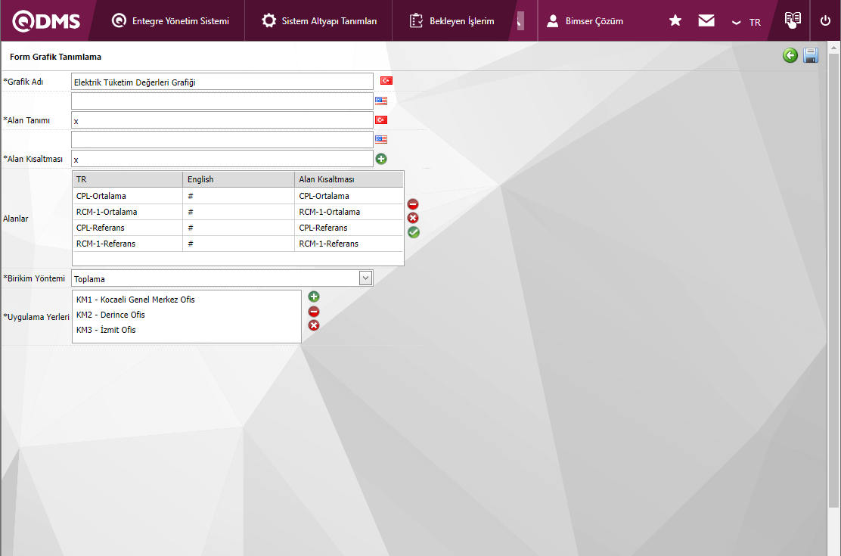Viewport: 841px width, 556px height.
Task: Click Grafik Adı Turkish input field
Action: pyautogui.click(x=222, y=82)
